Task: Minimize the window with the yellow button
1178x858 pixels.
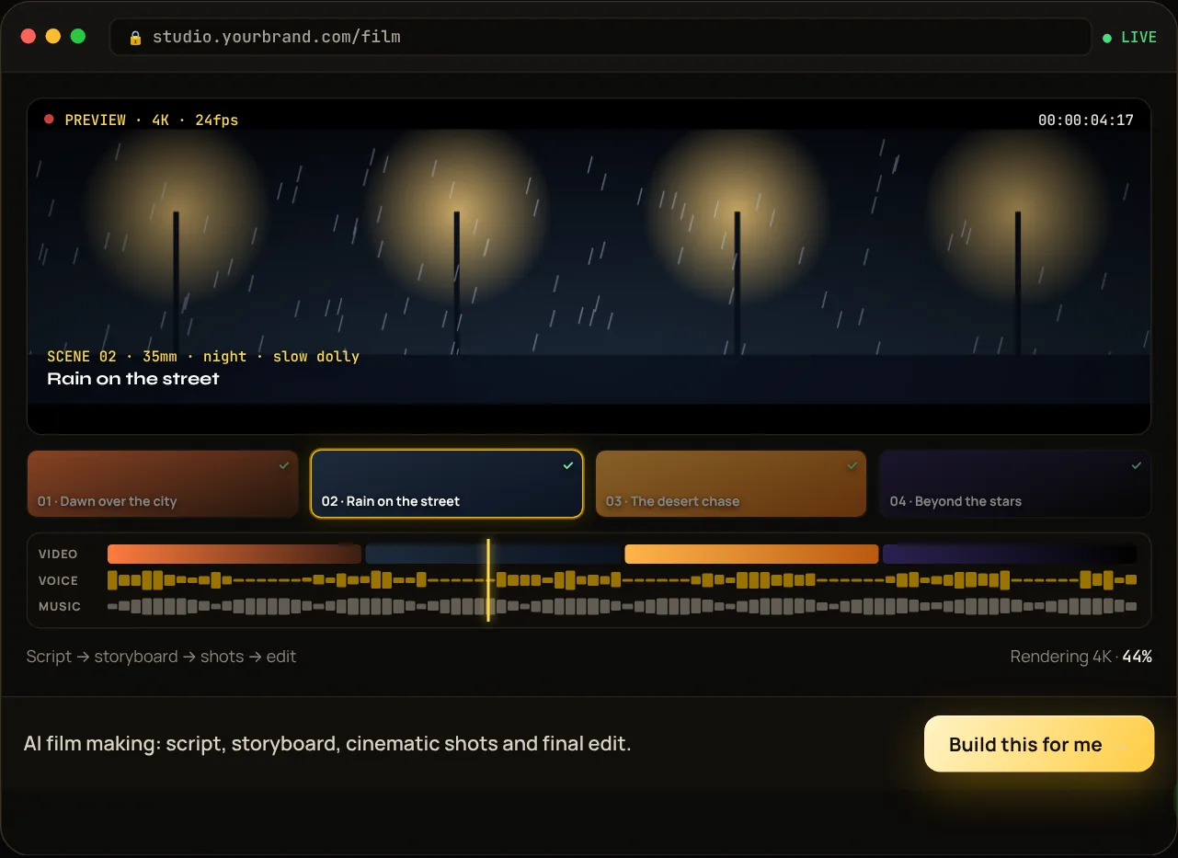Action: coord(53,36)
